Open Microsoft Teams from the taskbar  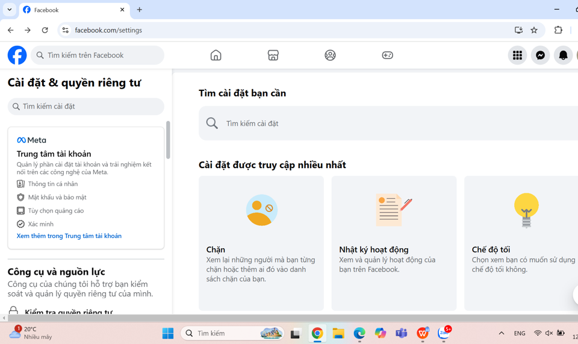click(x=401, y=333)
